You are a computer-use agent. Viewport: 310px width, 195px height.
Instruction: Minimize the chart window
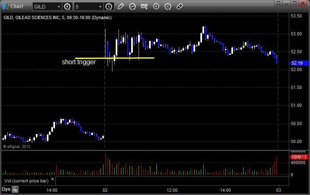pos(287,3)
